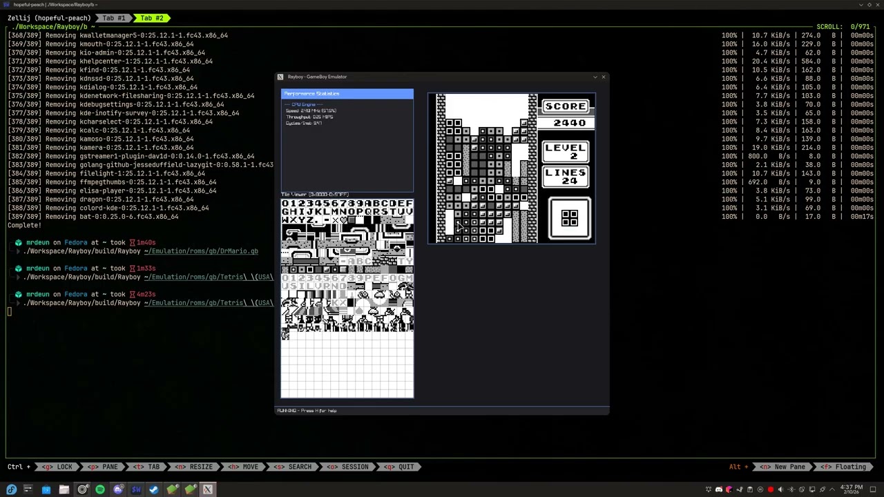The width and height of the screenshot is (884, 497).
Task: Select MOVE mode in Zellij status bar
Action: pyautogui.click(x=243, y=467)
